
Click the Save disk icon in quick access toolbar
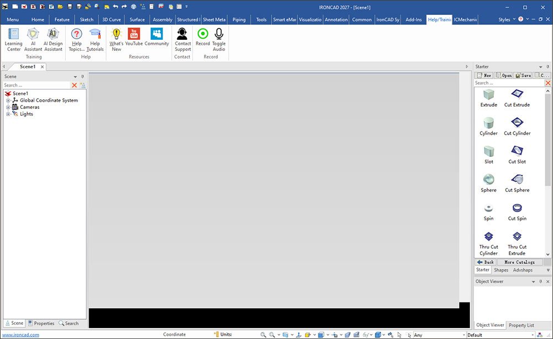coord(70,7)
